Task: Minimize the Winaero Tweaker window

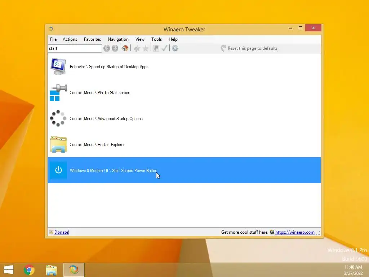Action: pos(291,28)
